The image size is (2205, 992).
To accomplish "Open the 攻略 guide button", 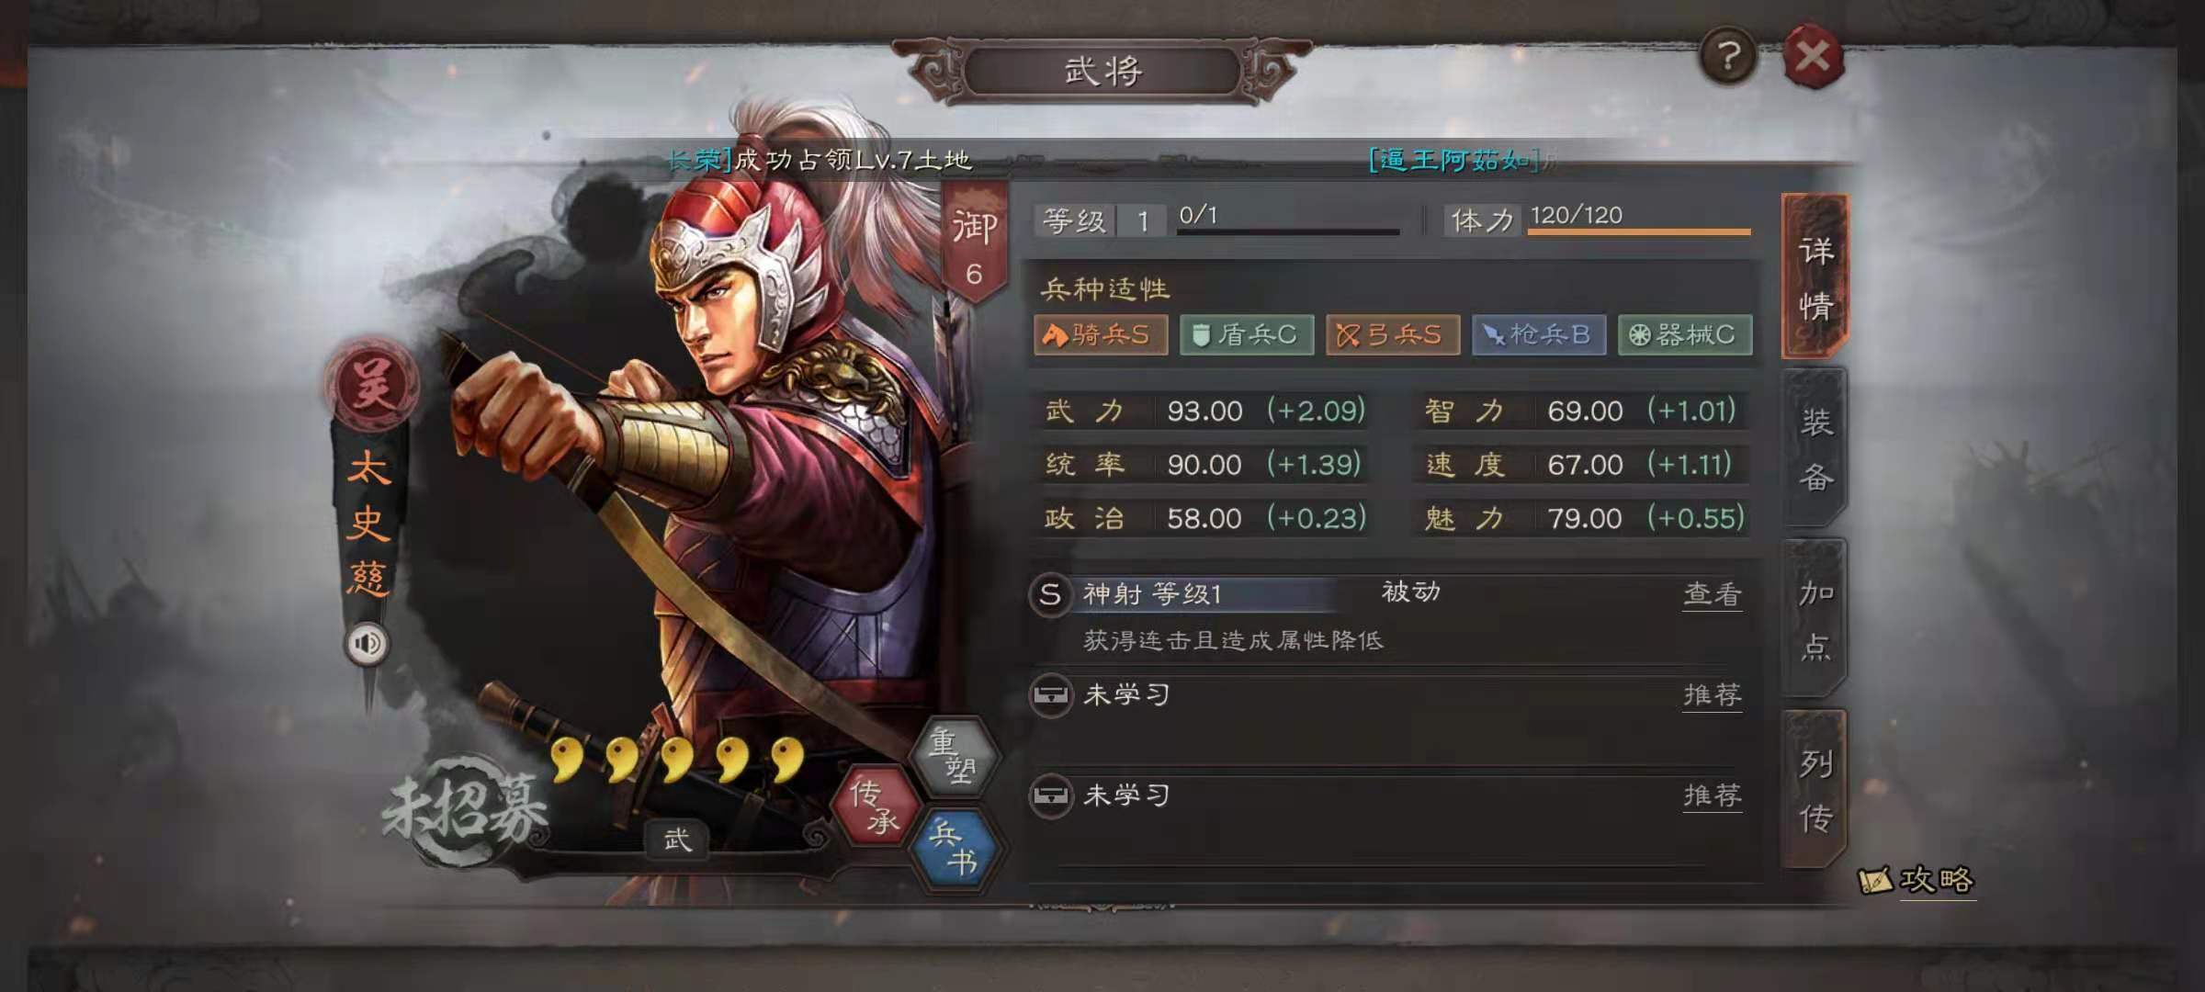I will point(1917,880).
